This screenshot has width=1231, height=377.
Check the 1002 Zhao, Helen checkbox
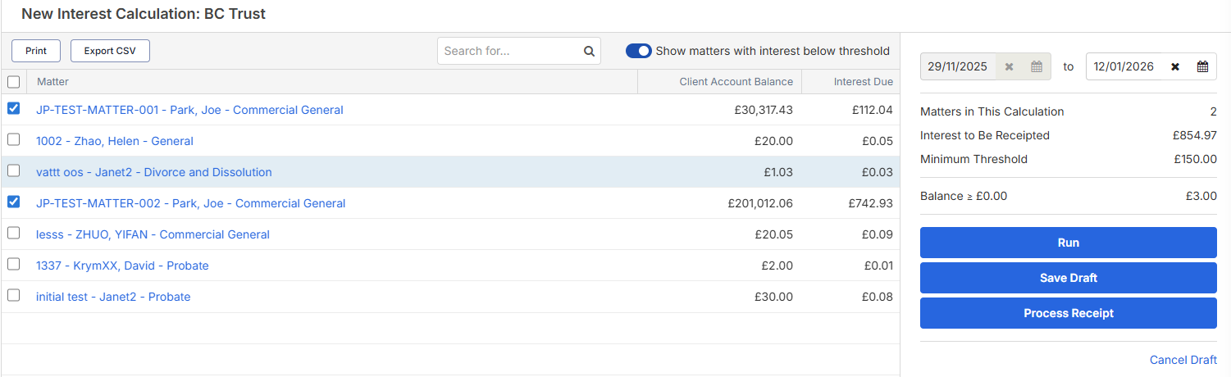coord(13,140)
